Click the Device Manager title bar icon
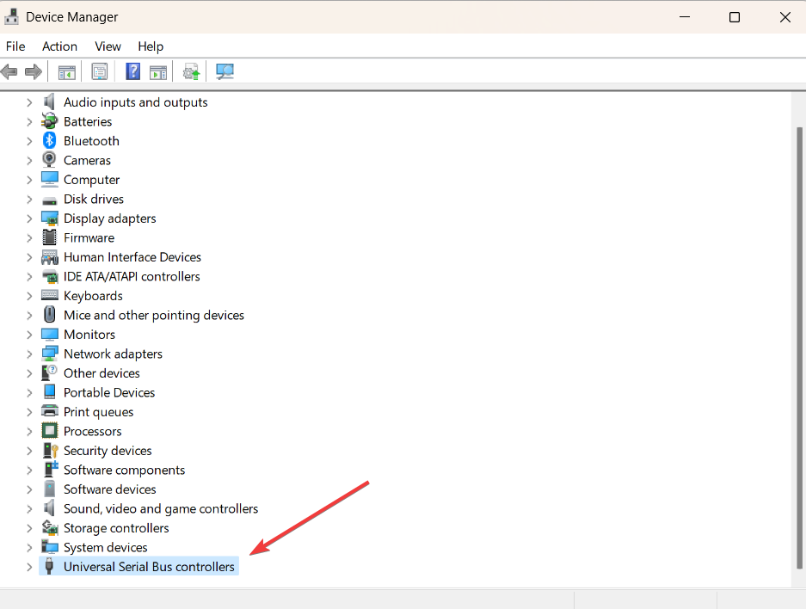Image resolution: width=806 pixels, height=609 pixels. tap(11, 16)
